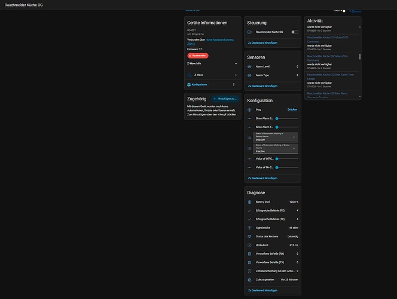Click the Value of Off-C... slider handle

277,158
